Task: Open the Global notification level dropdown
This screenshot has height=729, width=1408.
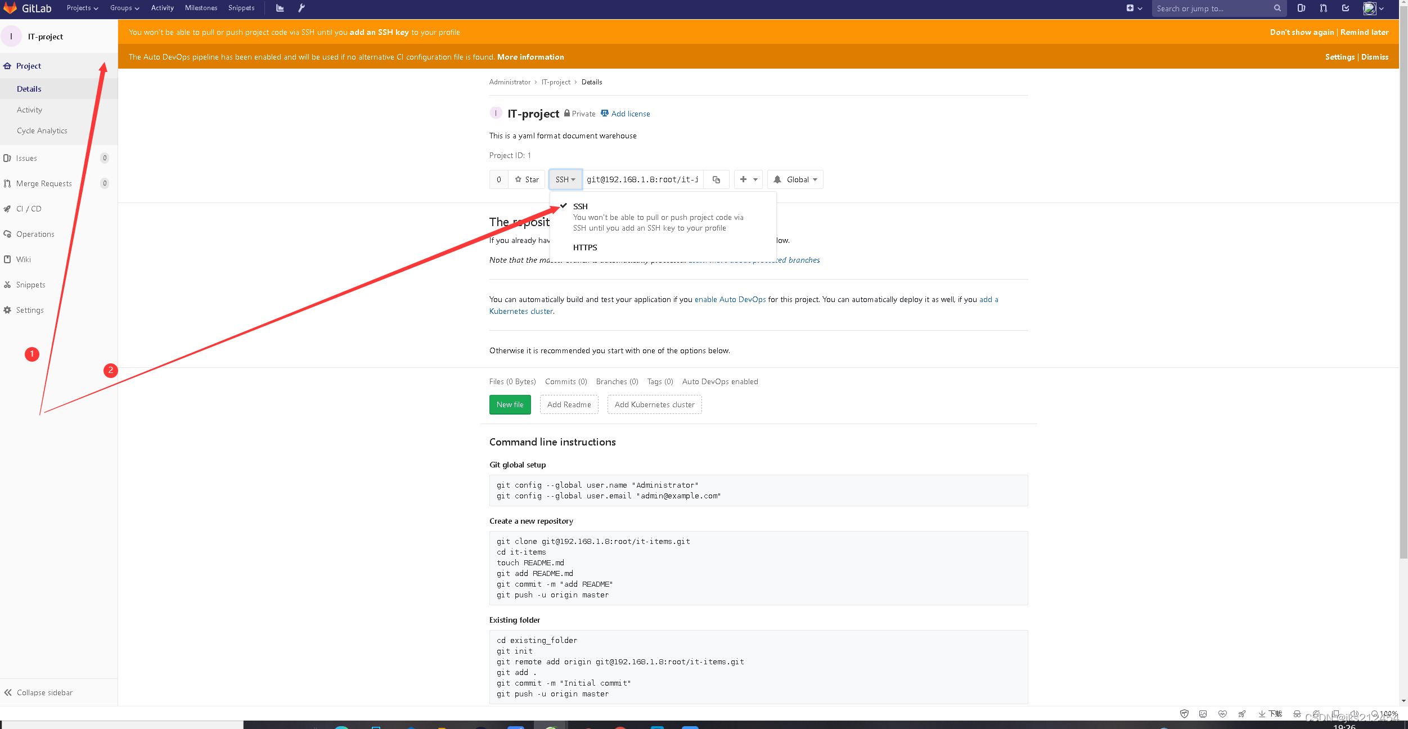Action: pyautogui.click(x=795, y=179)
